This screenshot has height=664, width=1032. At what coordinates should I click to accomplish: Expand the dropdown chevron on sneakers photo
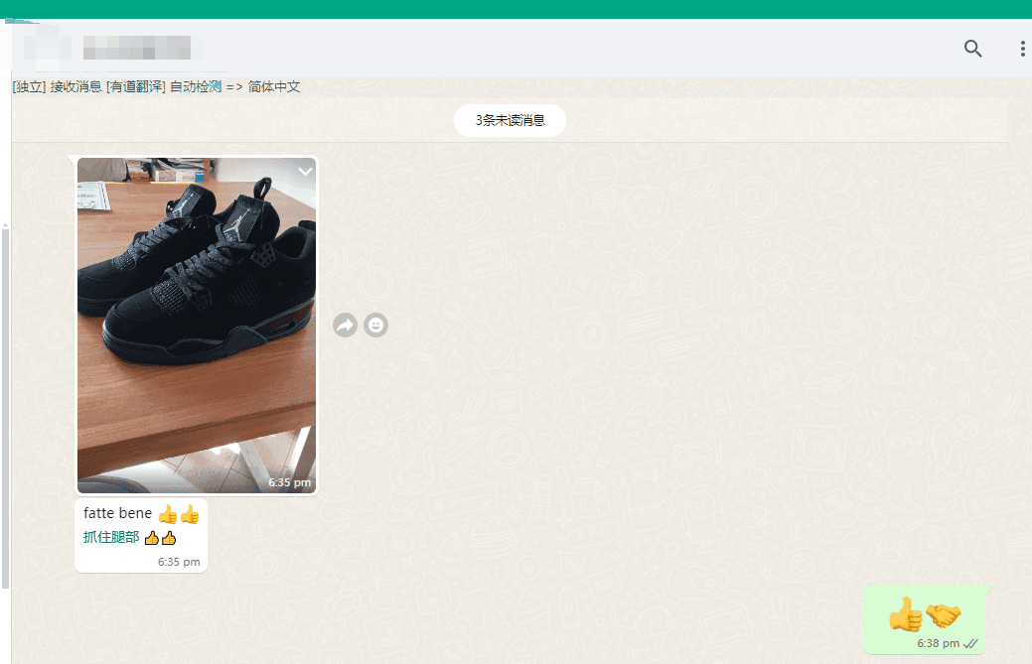[x=305, y=172]
